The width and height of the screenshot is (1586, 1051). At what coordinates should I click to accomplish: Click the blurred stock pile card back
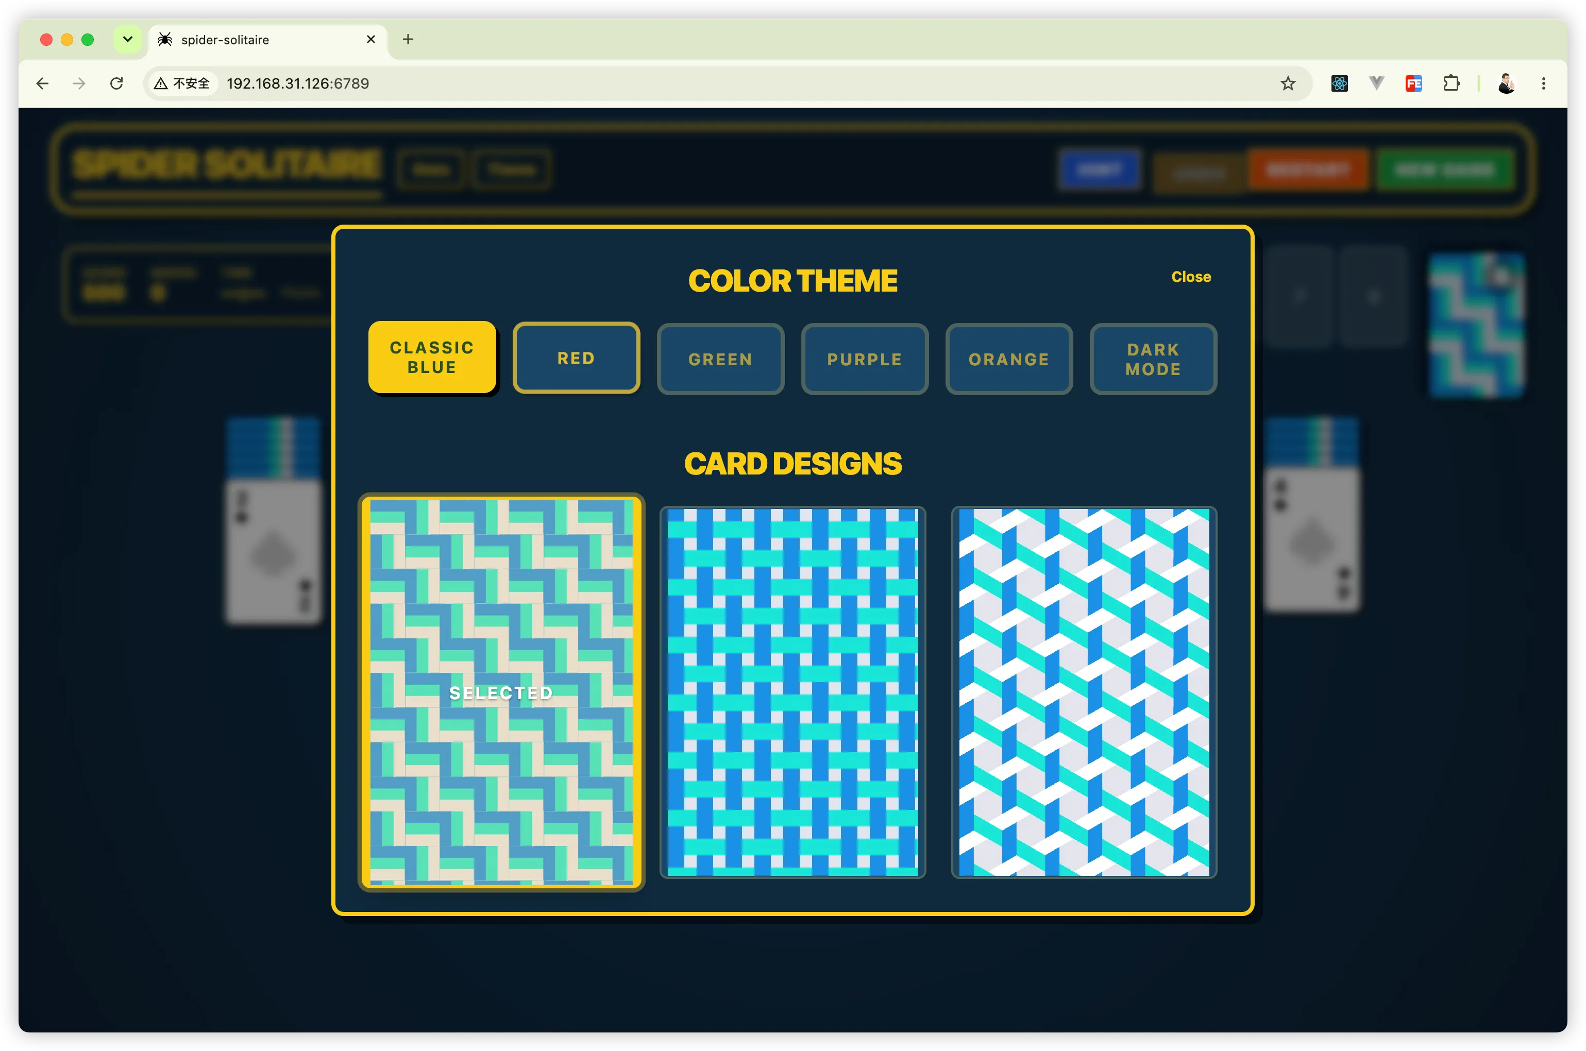click(x=1476, y=325)
